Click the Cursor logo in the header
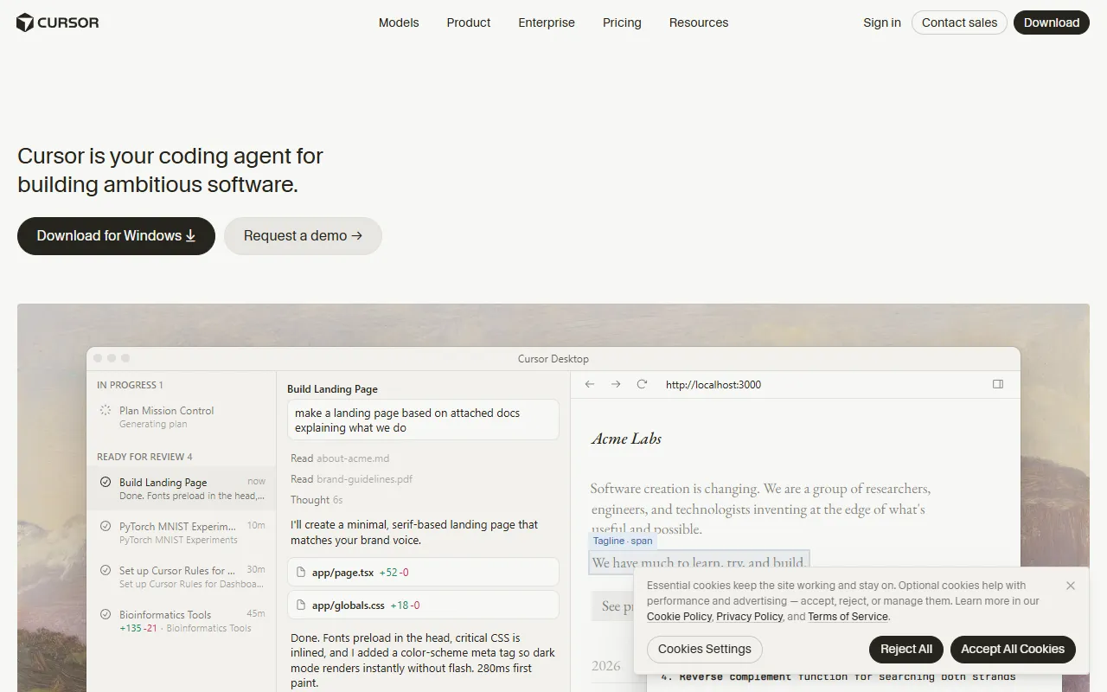The image size is (1107, 692). [x=58, y=22]
